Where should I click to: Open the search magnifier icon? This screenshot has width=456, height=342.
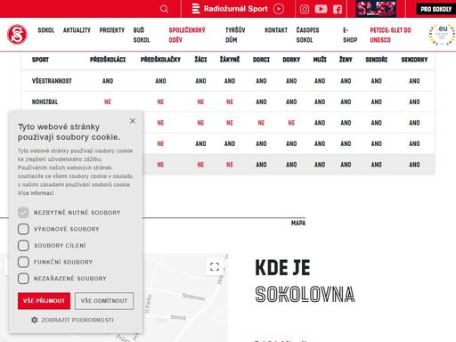[x=164, y=9]
